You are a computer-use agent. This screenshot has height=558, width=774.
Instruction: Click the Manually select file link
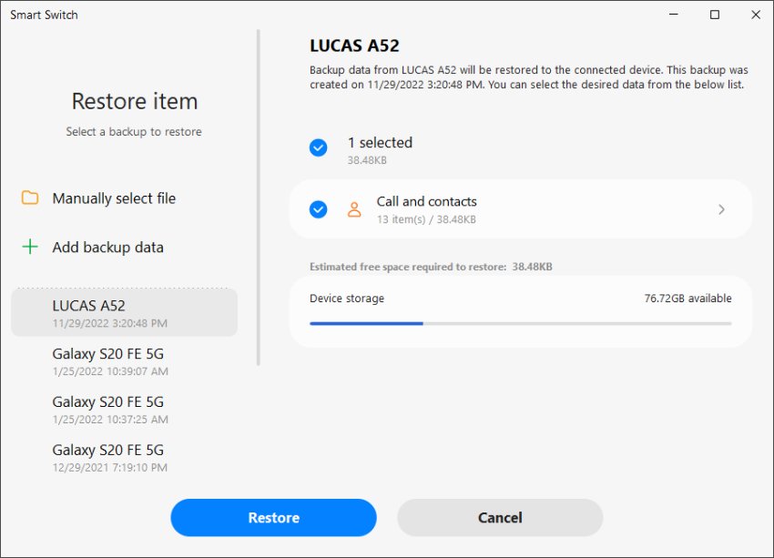tap(117, 198)
